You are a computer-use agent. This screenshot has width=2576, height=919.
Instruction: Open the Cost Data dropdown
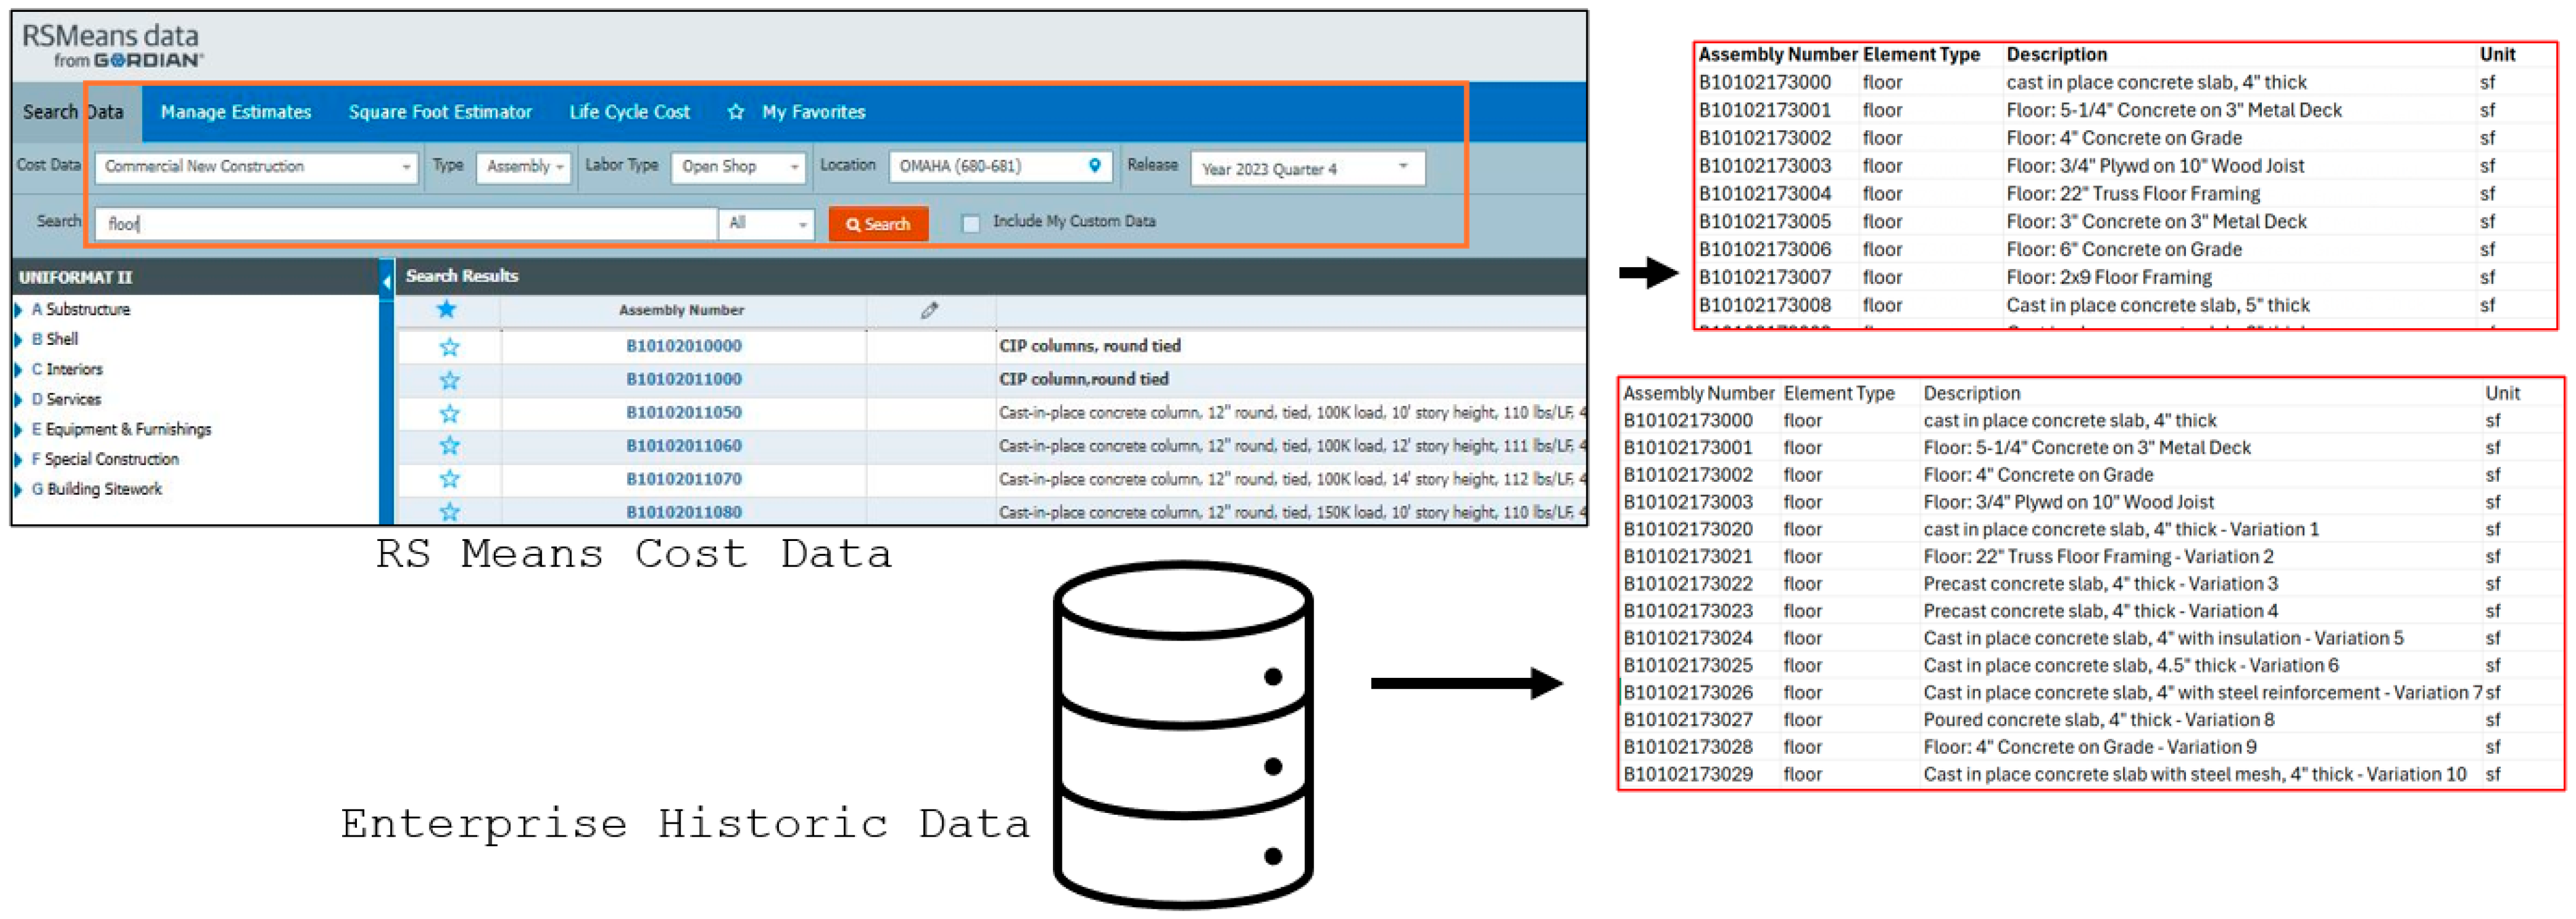[255, 167]
